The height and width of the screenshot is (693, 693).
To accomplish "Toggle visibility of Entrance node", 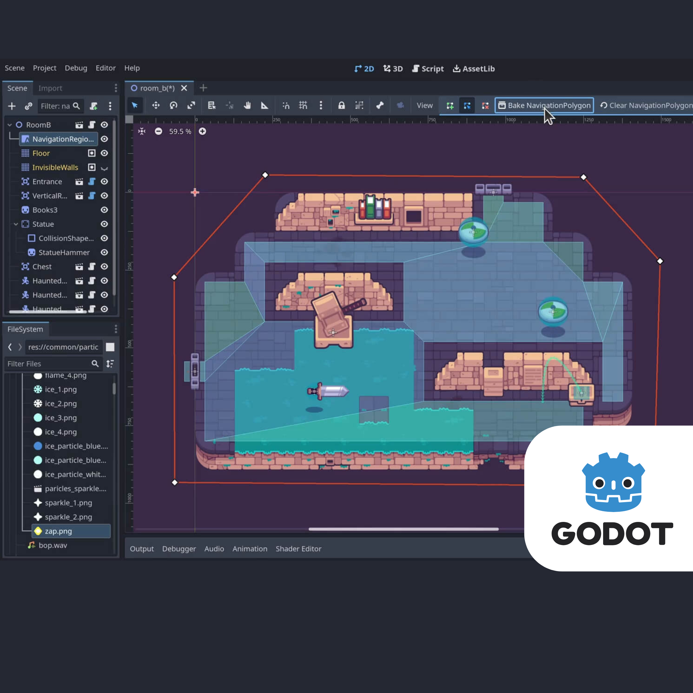I will click(104, 182).
